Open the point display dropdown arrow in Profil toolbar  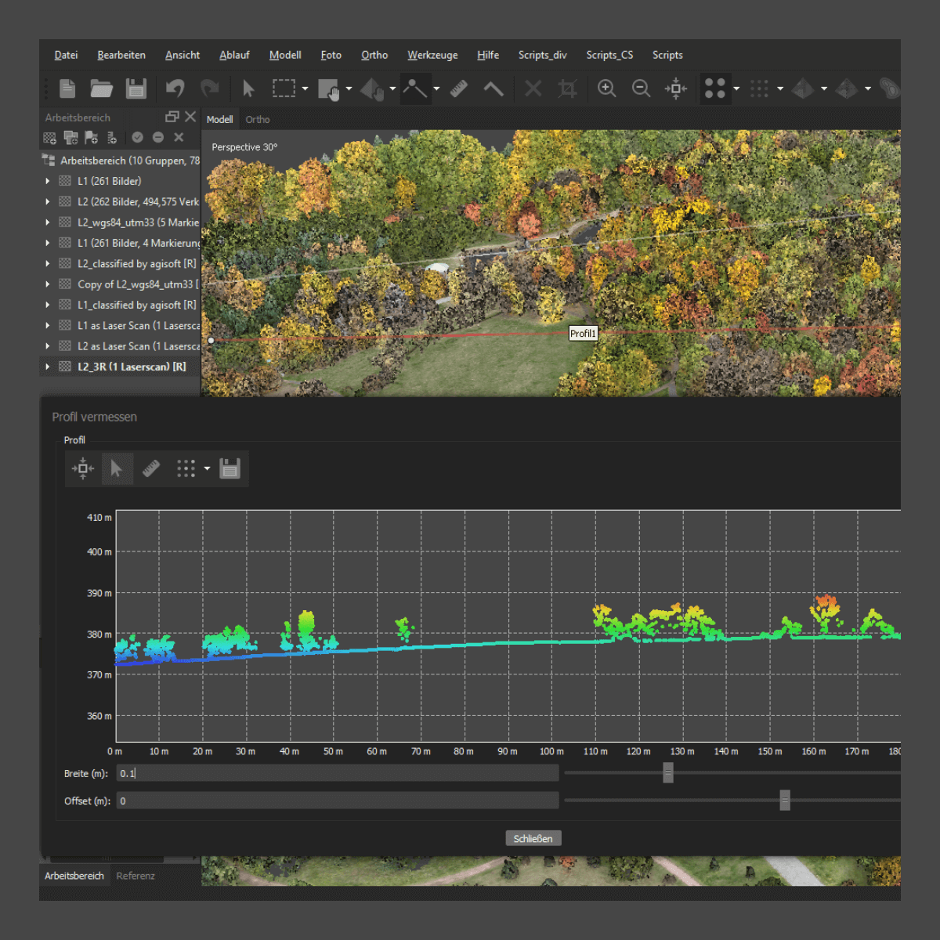[x=207, y=469]
